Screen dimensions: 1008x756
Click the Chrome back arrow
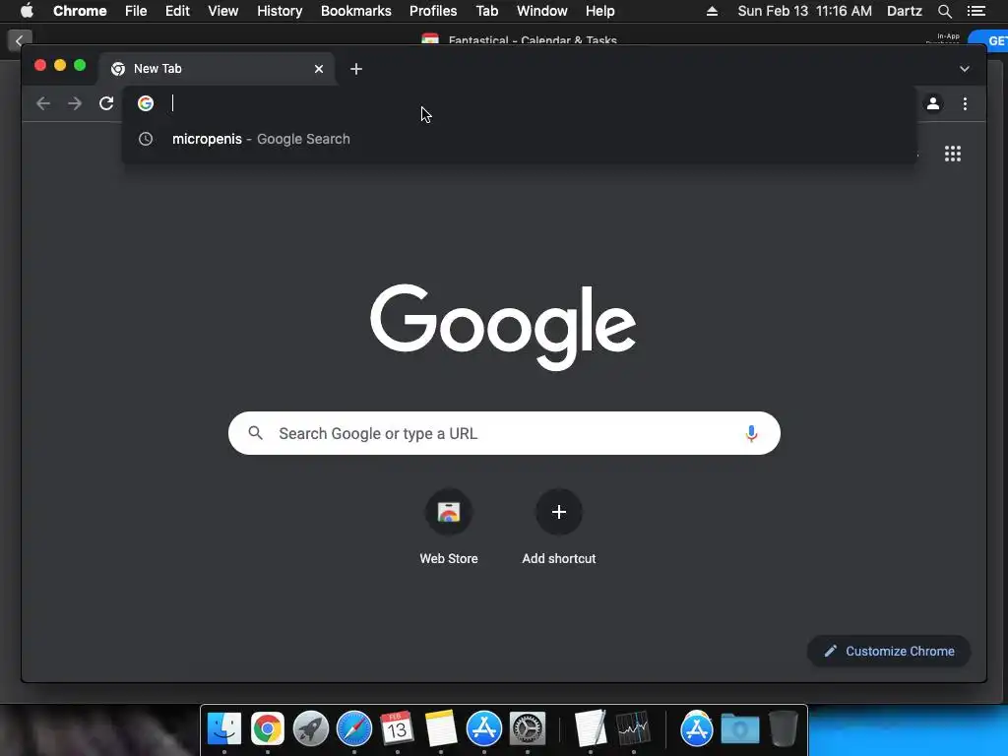tap(43, 103)
